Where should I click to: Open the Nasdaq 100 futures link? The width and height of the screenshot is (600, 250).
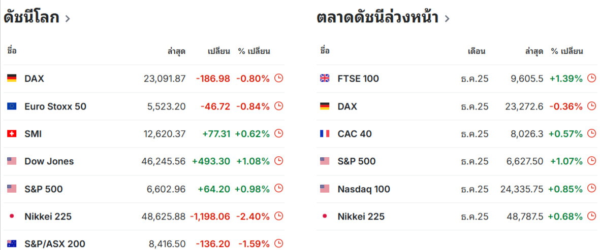coord(364,189)
